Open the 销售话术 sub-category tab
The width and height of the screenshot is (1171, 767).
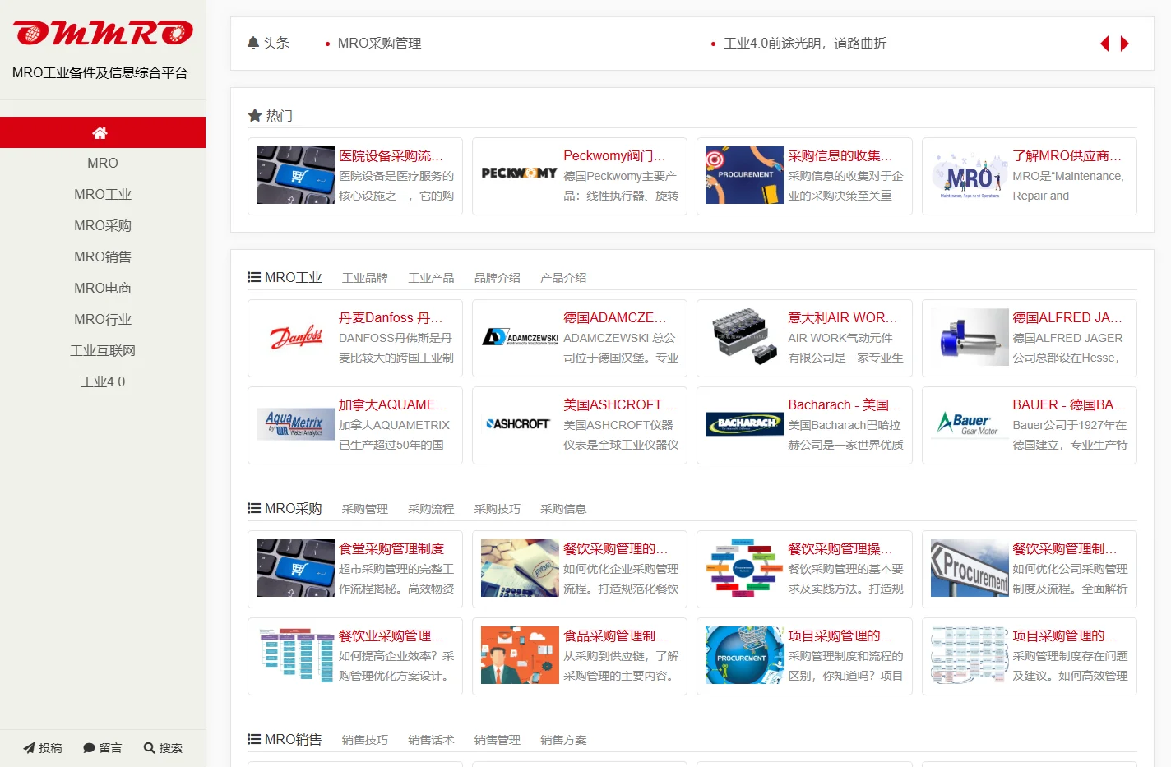pos(431,740)
